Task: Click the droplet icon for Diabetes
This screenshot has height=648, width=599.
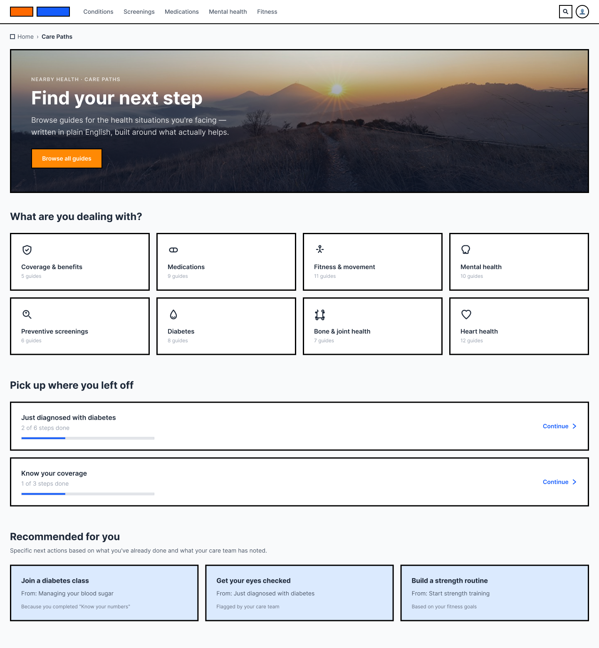Action: [x=173, y=314]
